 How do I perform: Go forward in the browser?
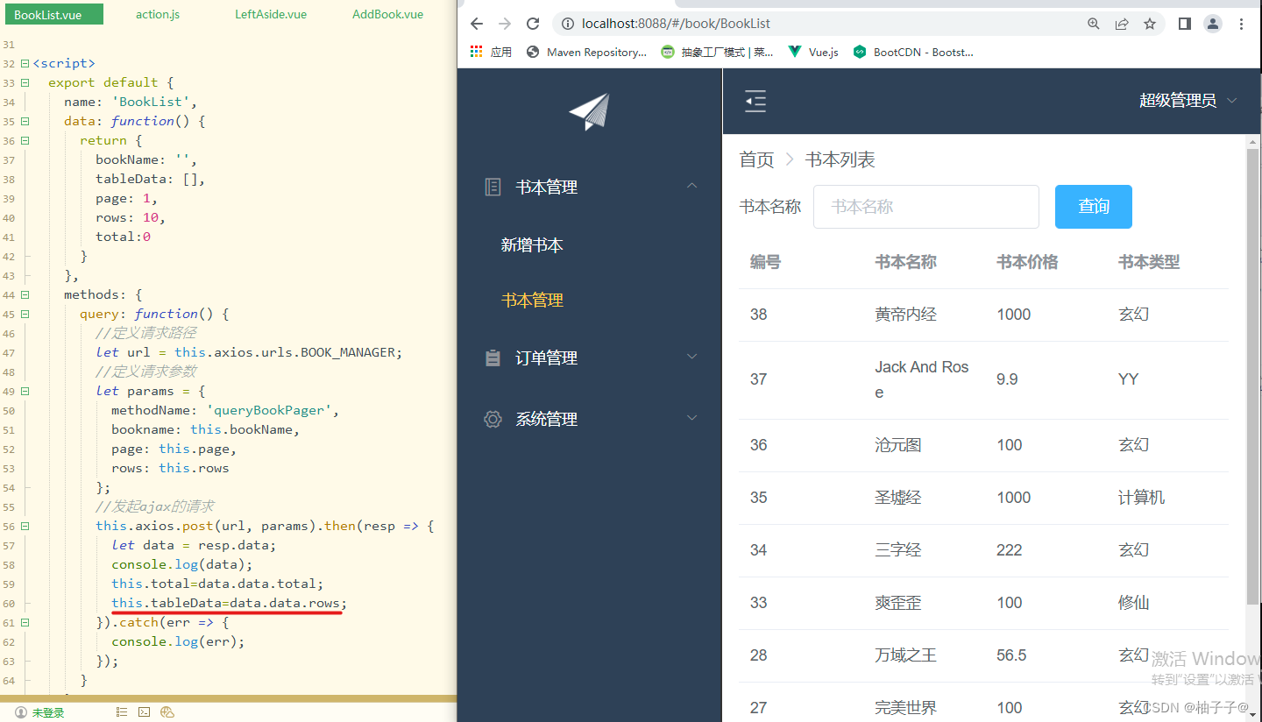505,24
